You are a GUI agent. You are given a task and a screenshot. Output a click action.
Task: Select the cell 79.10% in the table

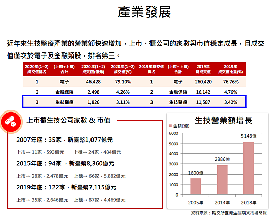click(123, 82)
